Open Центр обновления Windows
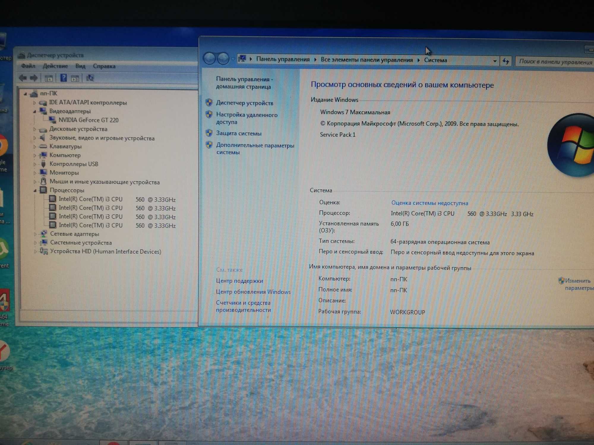 [253, 292]
